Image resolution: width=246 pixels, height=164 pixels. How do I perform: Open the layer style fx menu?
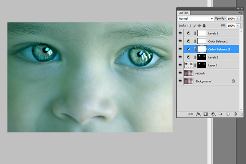click(x=198, y=114)
